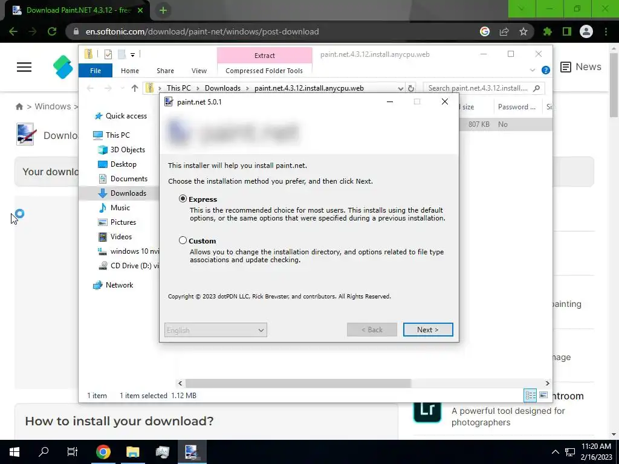Switch to the Home ribbon tab
Image resolution: width=619 pixels, height=464 pixels.
[x=130, y=71]
